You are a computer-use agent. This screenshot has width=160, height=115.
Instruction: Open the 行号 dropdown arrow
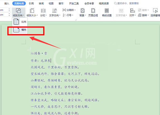point(73,15)
